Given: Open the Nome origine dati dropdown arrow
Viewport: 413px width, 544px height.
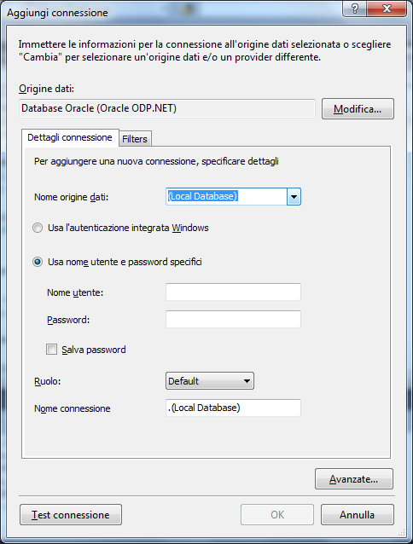Looking at the screenshot, I should click(x=294, y=197).
